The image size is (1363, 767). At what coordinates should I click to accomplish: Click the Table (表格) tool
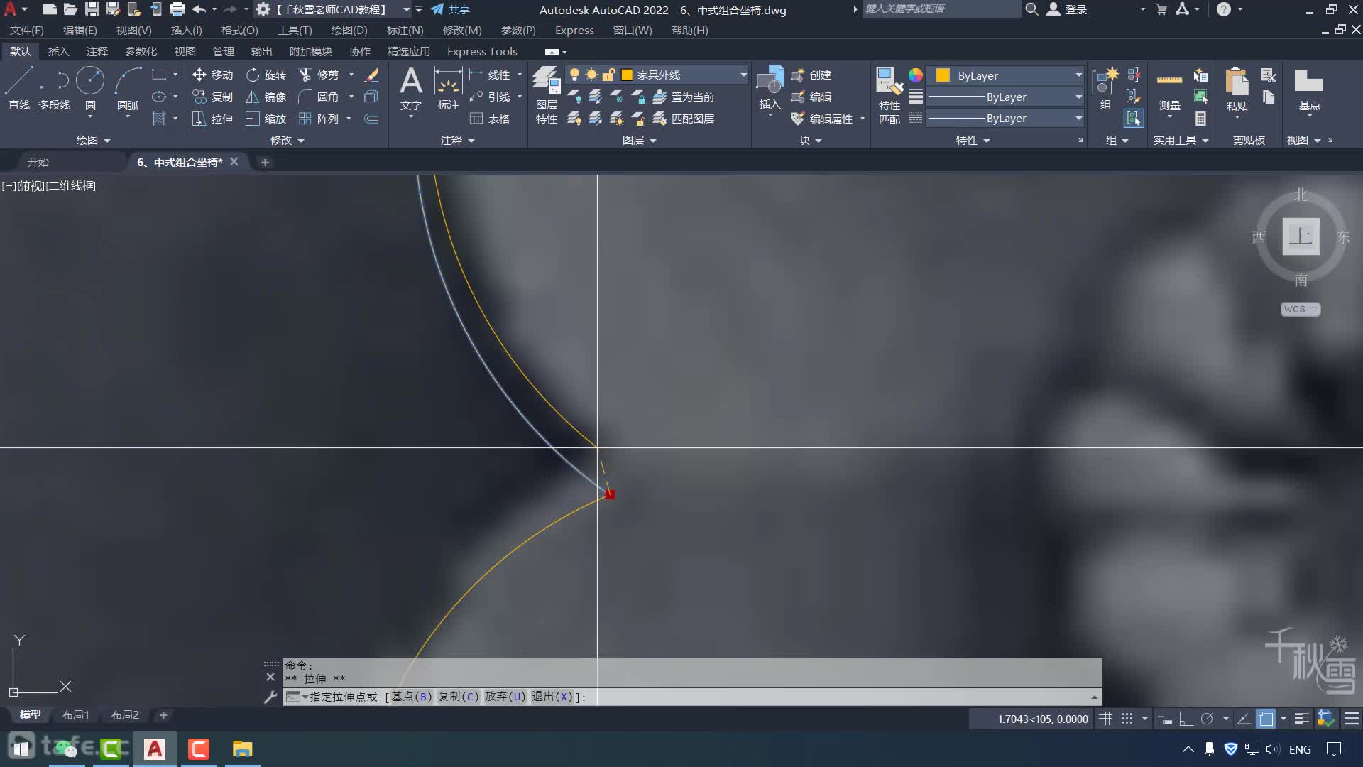coord(490,119)
